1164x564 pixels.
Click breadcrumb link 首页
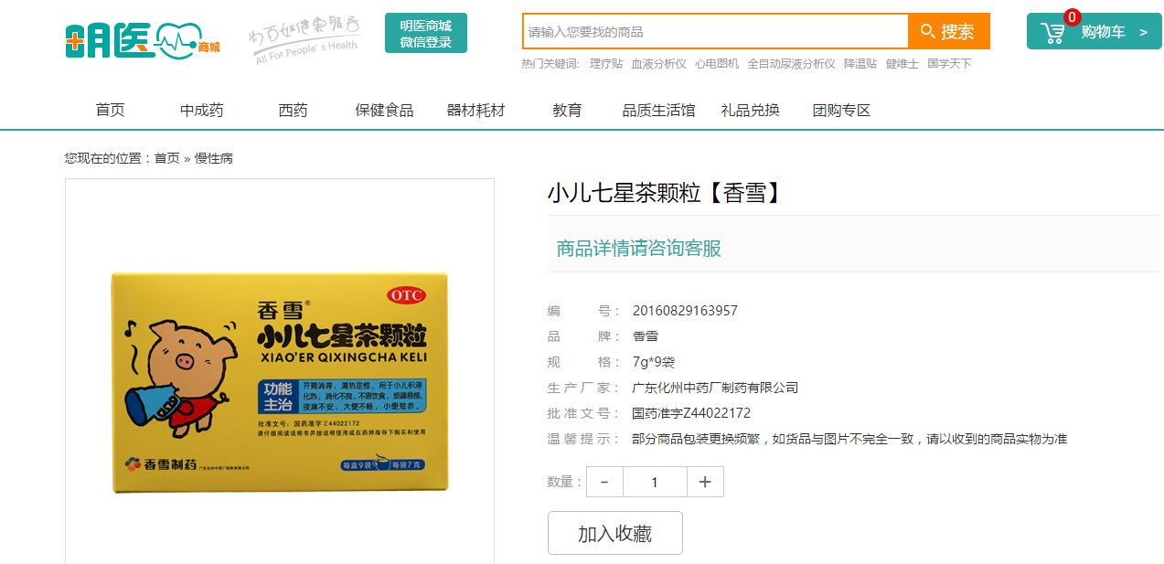(x=166, y=158)
